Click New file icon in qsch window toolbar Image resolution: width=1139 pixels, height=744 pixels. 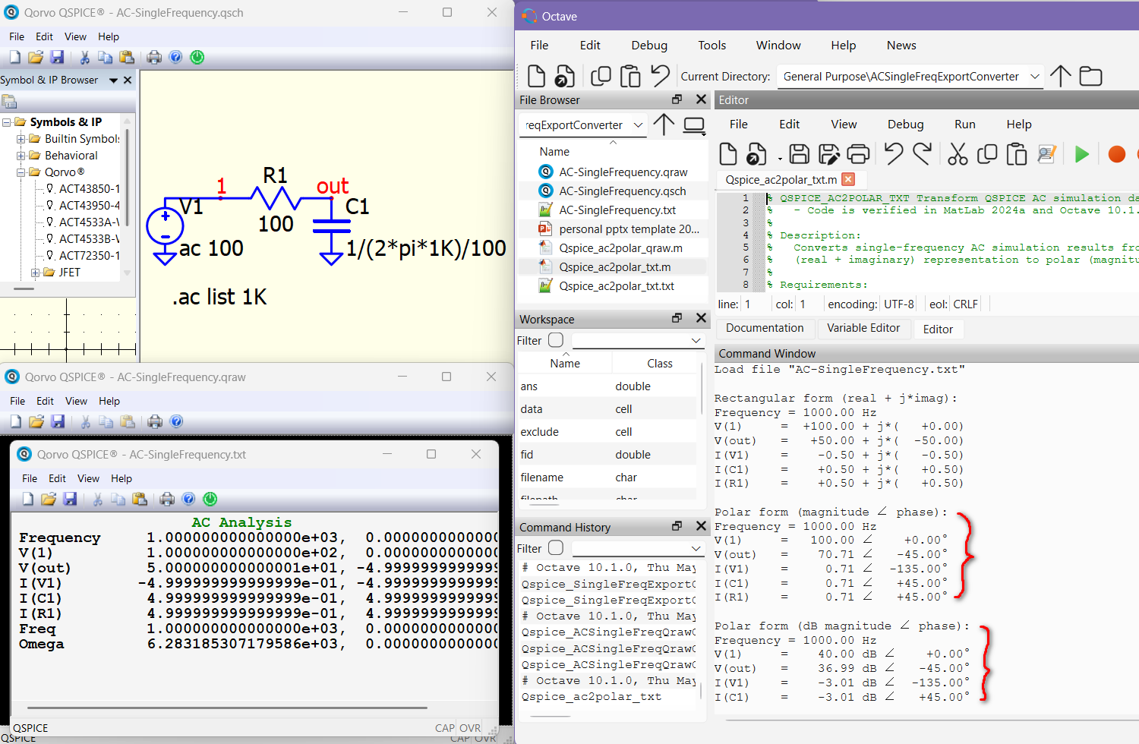(x=15, y=57)
